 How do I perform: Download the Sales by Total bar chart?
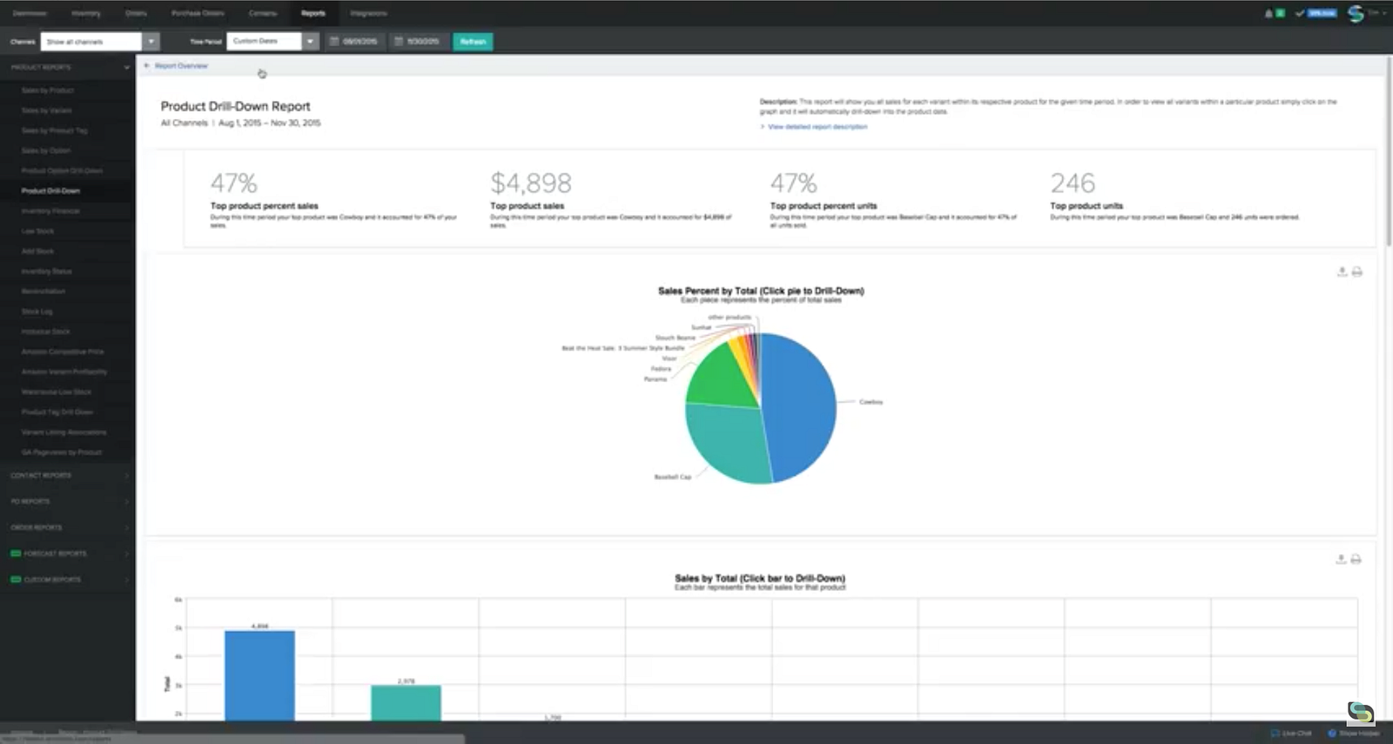(x=1341, y=559)
